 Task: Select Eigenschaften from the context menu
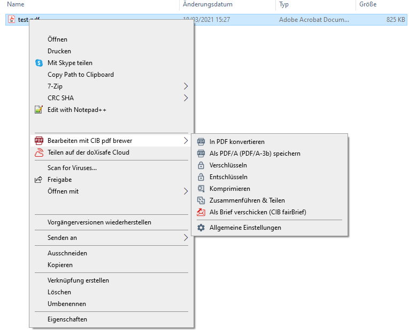(67, 319)
